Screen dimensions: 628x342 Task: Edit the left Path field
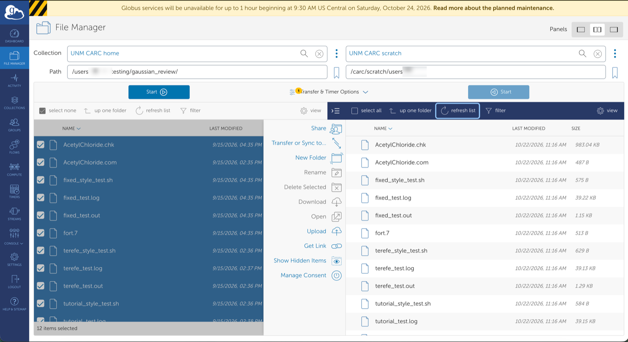197,72
